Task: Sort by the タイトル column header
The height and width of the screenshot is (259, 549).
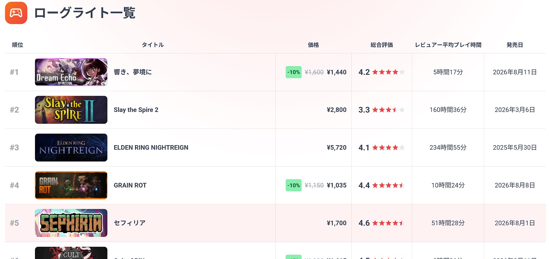Action: 153,45
